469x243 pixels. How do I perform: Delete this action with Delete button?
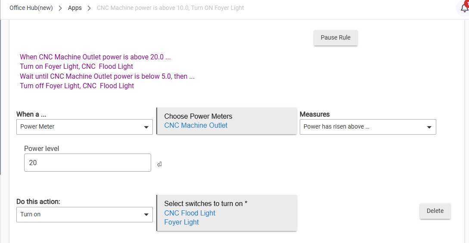(x=435, y=211)
